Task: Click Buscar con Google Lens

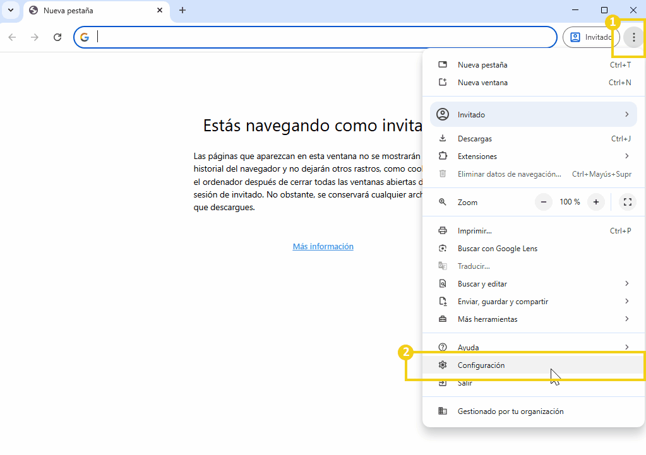Action: pos(498,249)
